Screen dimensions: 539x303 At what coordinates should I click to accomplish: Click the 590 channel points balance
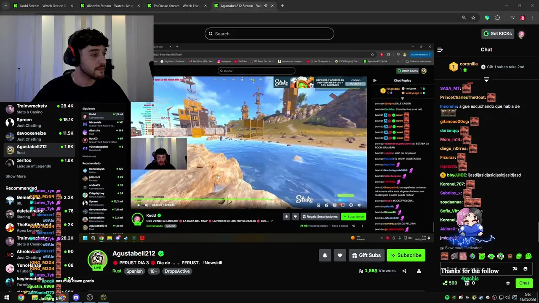coord(450,283)
